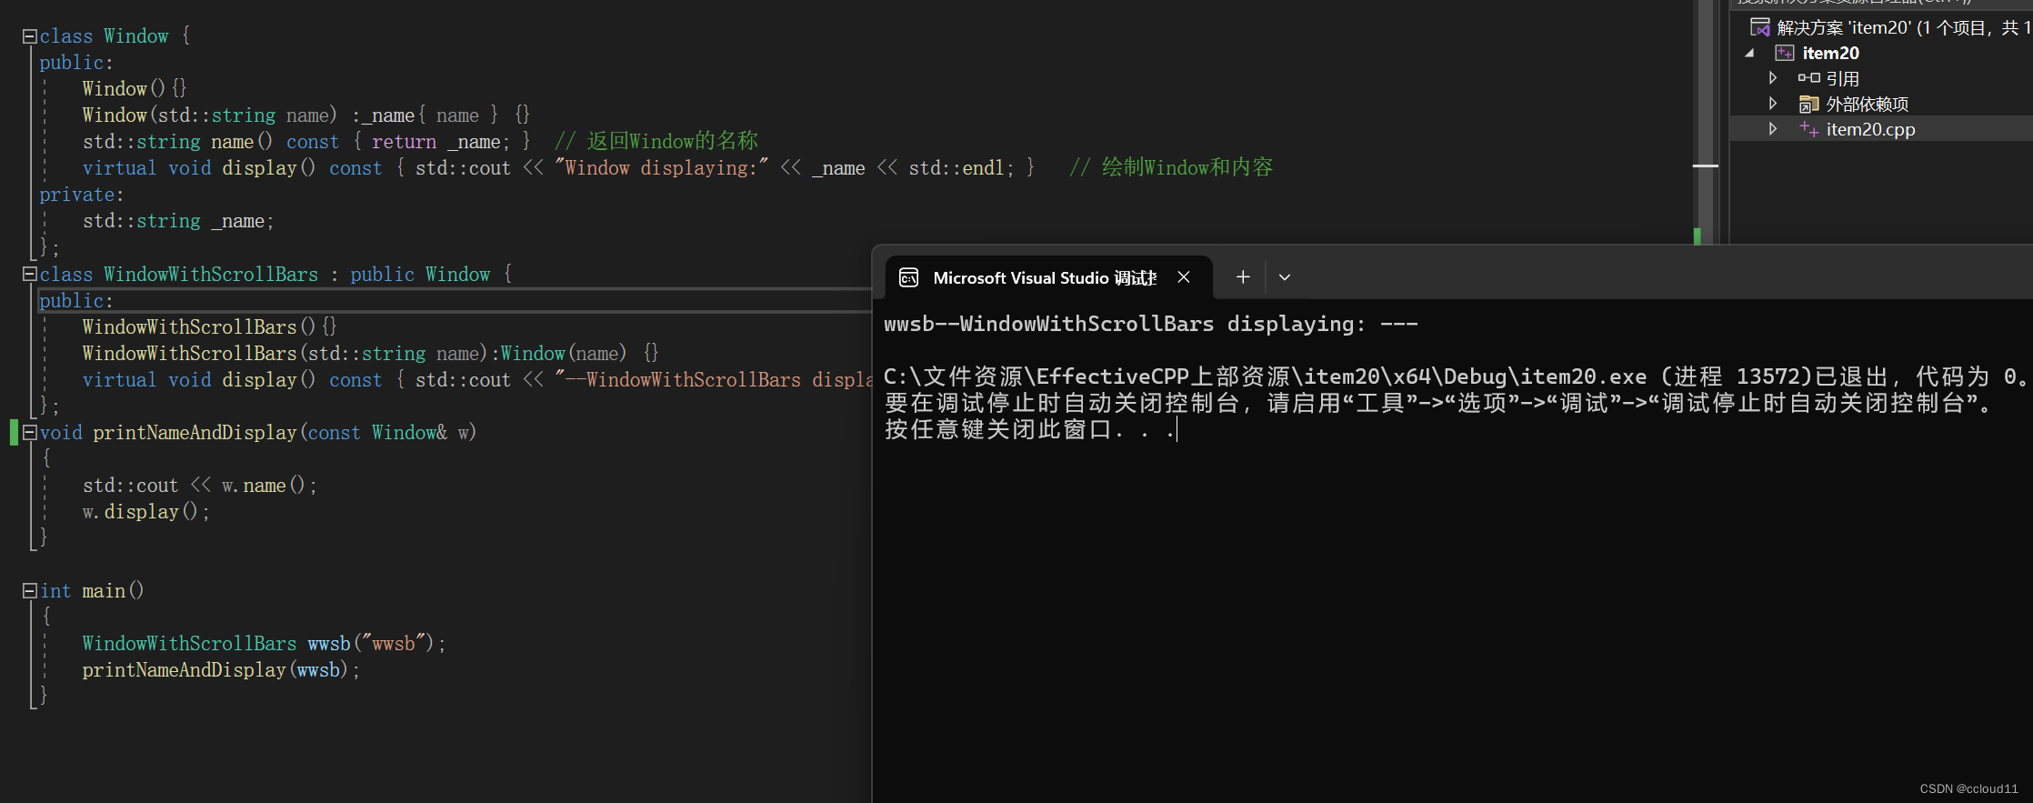Collapse the class Window code block
2033x803 pixels.
point(29,36)
